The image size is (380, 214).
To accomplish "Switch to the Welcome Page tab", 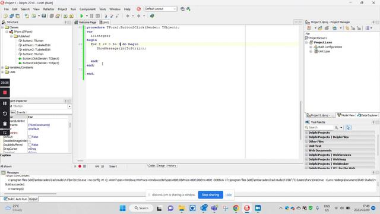I will (x=85, y=23).
